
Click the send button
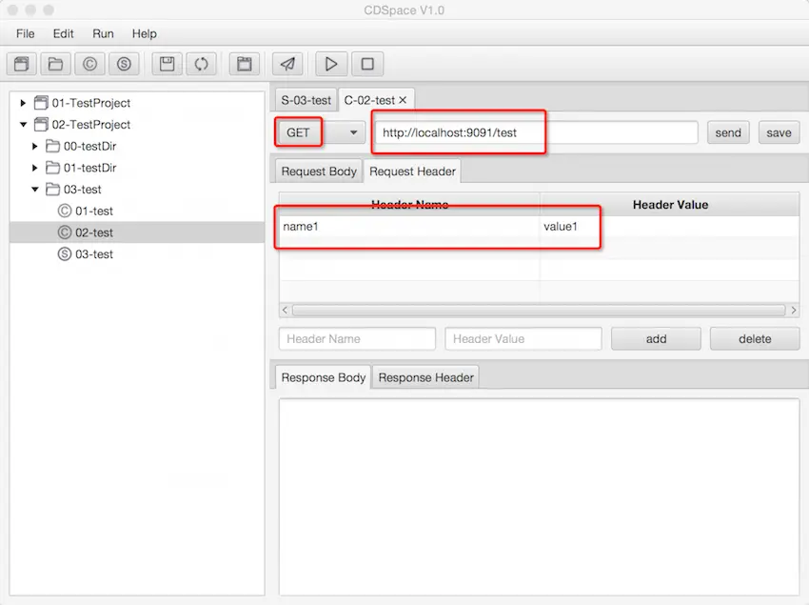[x=728, y=132]
